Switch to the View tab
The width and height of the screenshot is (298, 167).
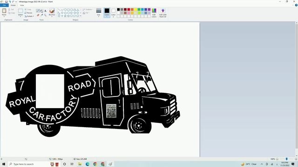(22, 5)
